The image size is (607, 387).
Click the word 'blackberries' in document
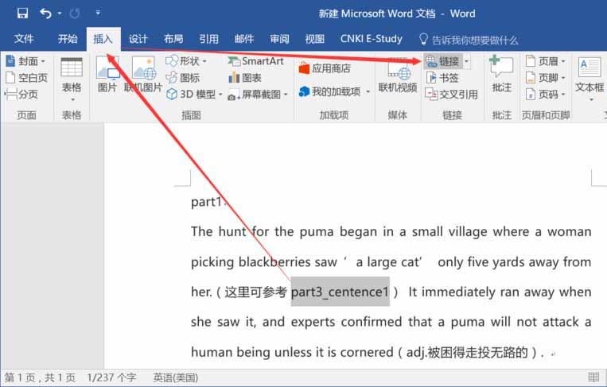click(274, 261)
